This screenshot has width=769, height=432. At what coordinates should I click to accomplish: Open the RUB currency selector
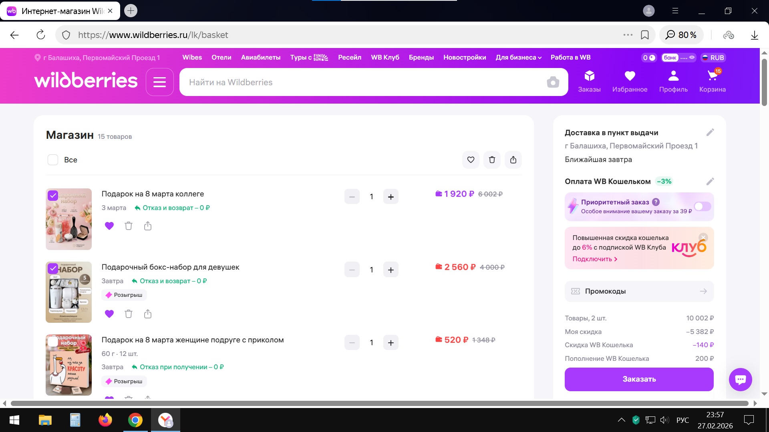tap(713, 58)
